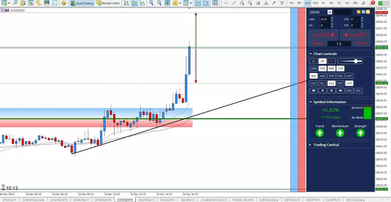
Task: Toggle the GRD grid button
Action: point(313,69)
